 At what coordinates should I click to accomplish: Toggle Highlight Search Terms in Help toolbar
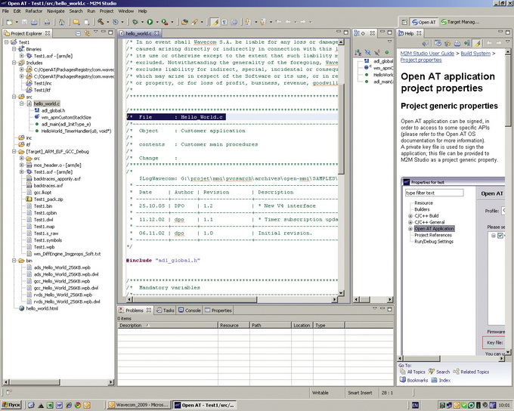click(x=477, y=43)
